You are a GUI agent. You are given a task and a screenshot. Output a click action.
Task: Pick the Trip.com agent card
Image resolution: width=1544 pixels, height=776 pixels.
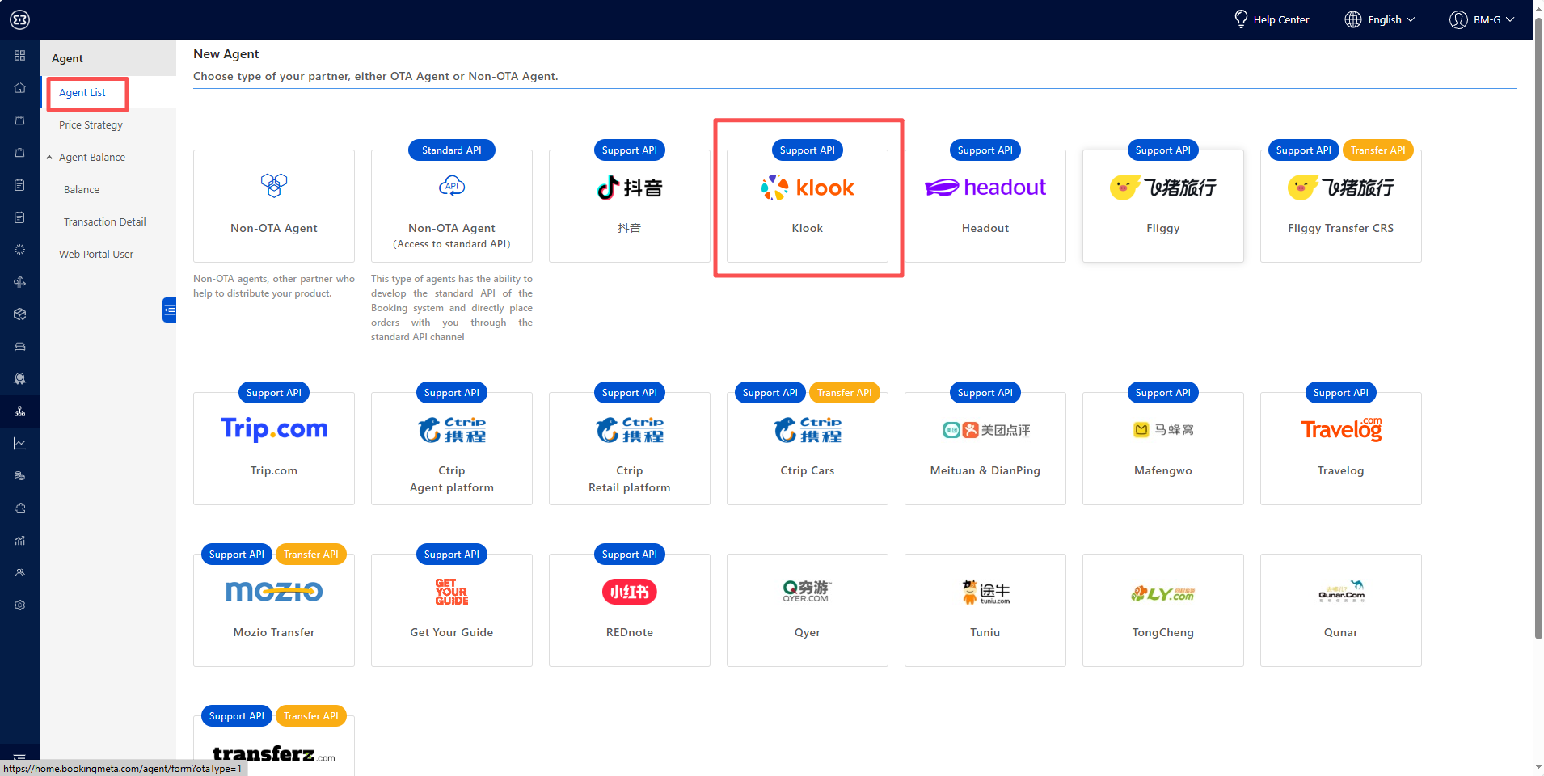pyautogui.click(x=273, y=449)
